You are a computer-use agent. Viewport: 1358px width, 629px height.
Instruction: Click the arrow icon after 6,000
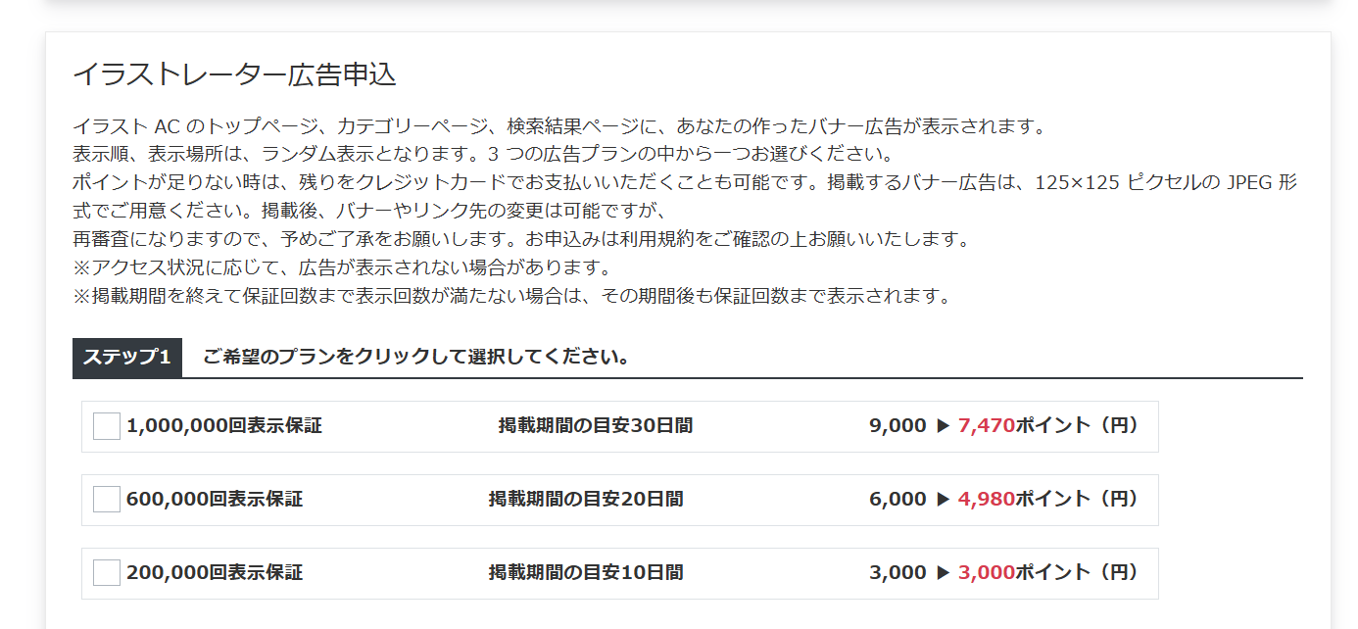pos(943,500)
